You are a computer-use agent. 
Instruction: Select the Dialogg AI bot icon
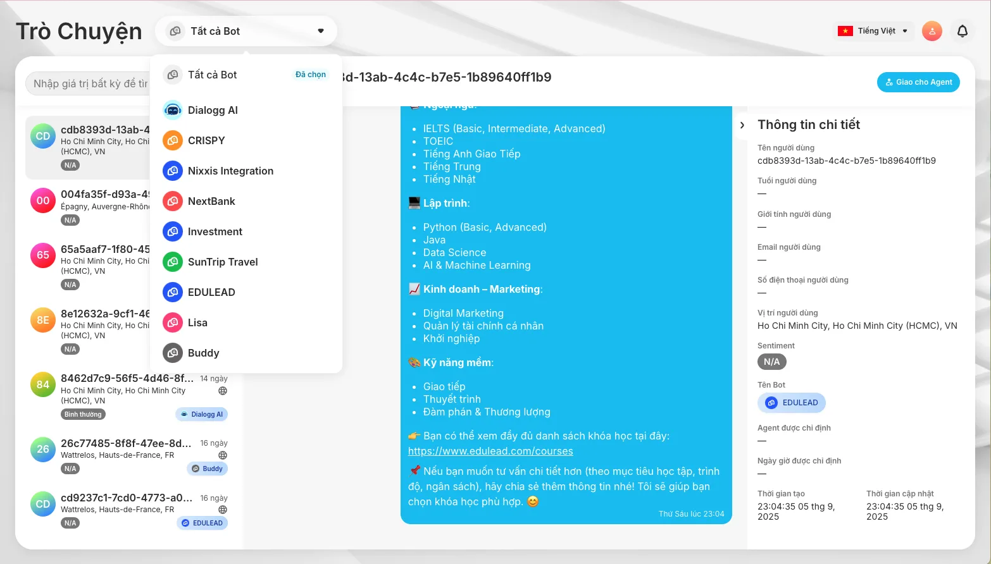pos(171,110)
